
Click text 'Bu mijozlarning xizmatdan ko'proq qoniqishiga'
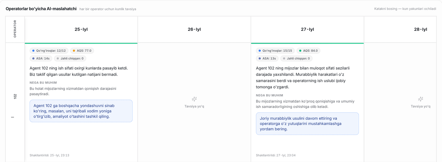pos(305,104)
